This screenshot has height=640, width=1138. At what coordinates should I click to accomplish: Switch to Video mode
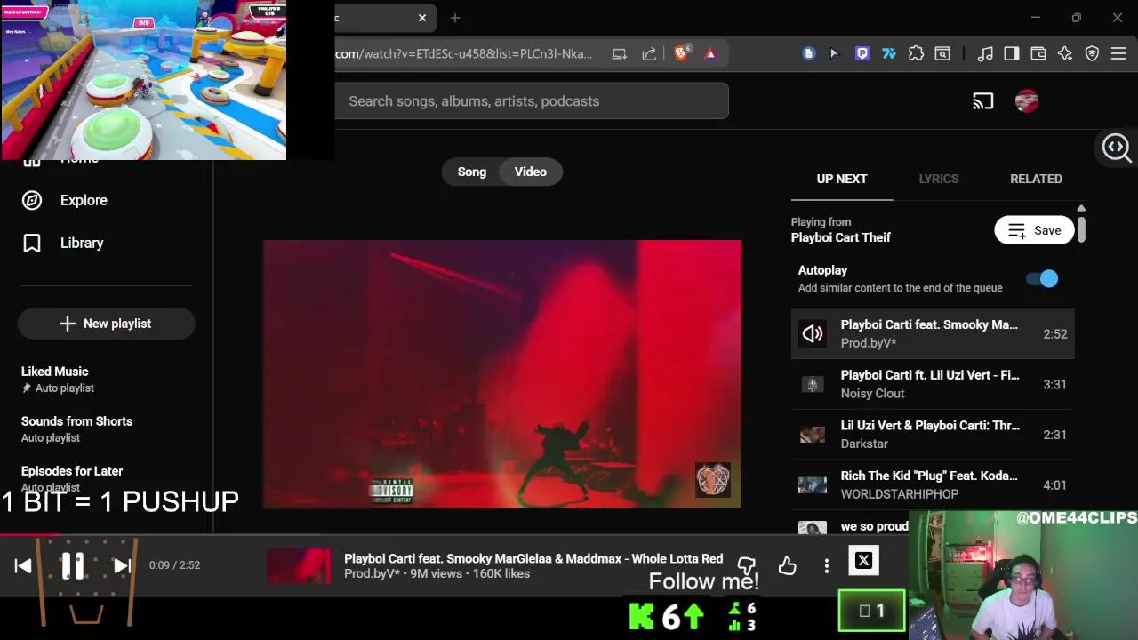tap(531, 172)
